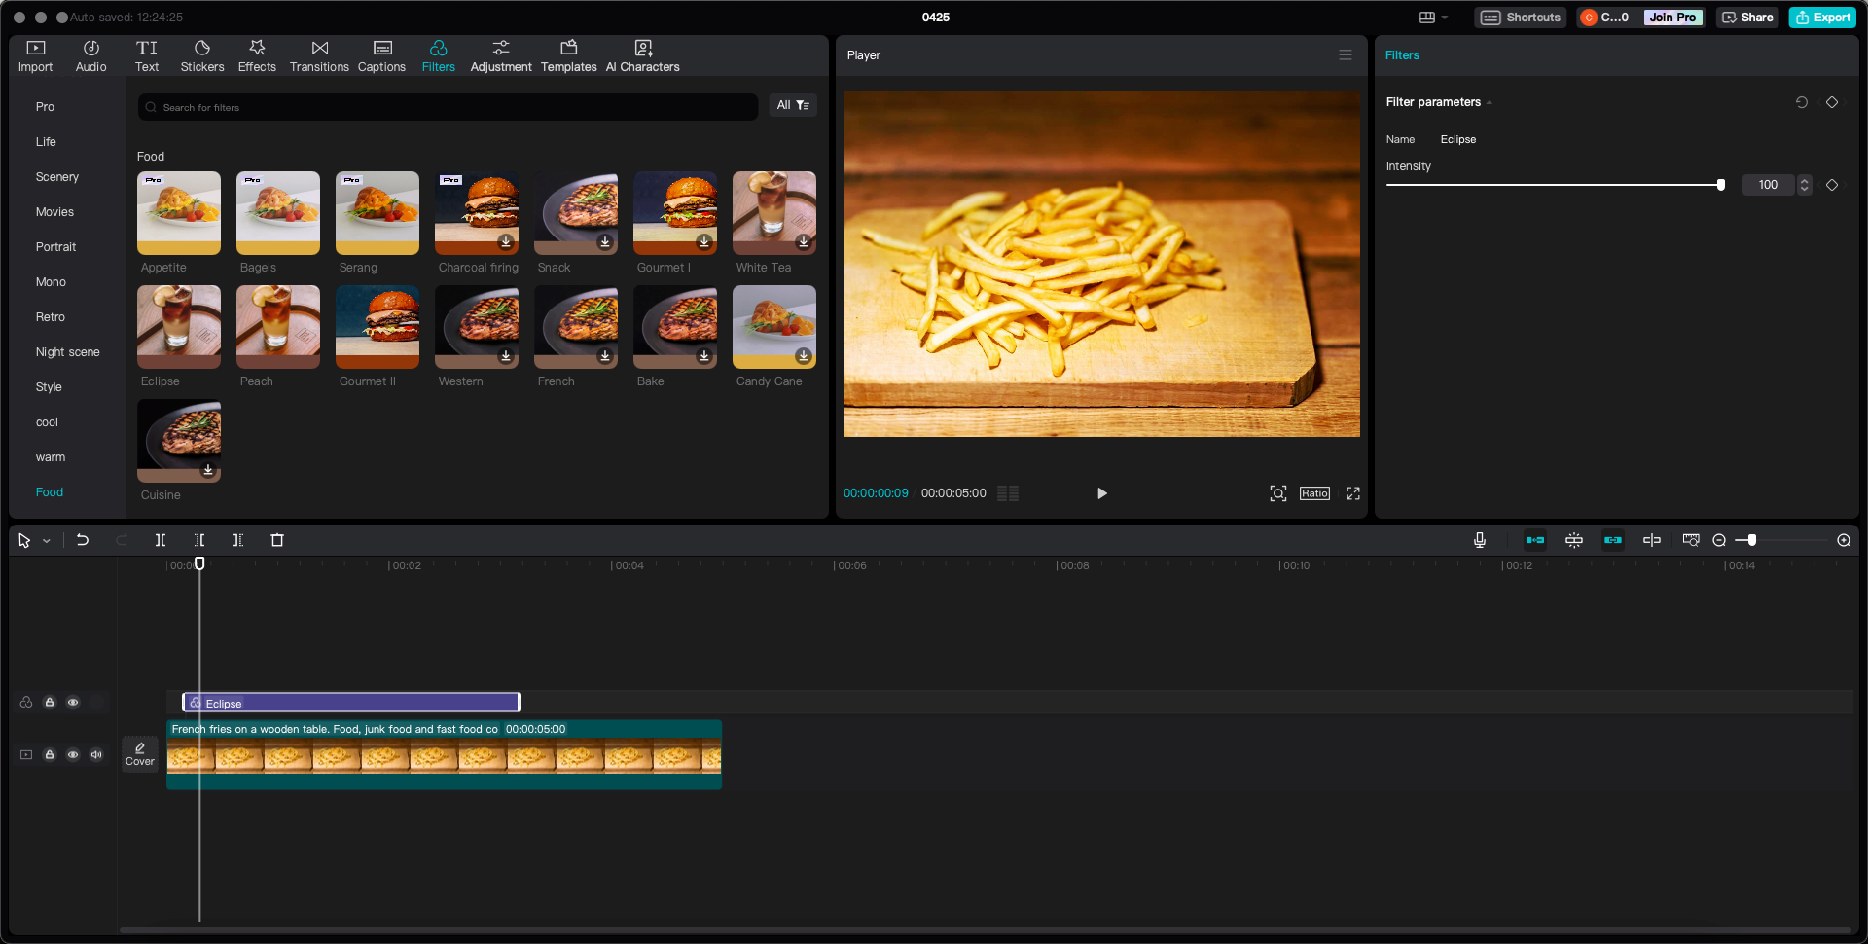
Task: Lock the main video track
Action: [50, 754]
